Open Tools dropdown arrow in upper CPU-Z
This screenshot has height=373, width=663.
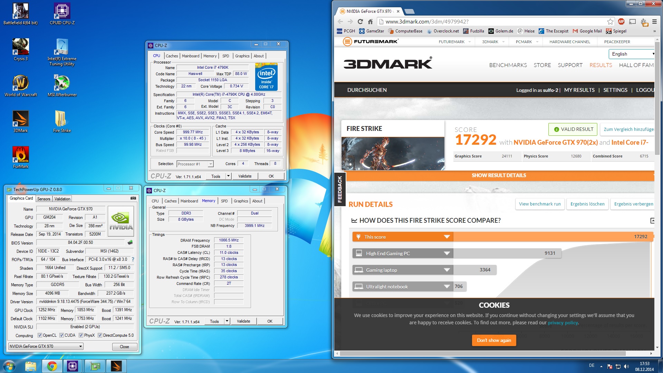click(228, 176)
